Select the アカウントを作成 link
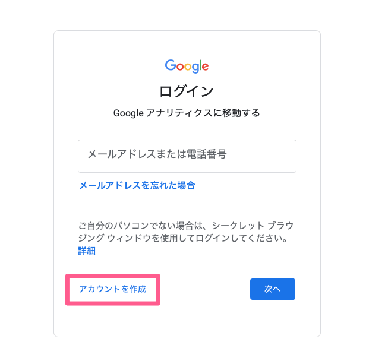 tap(112, 289)
